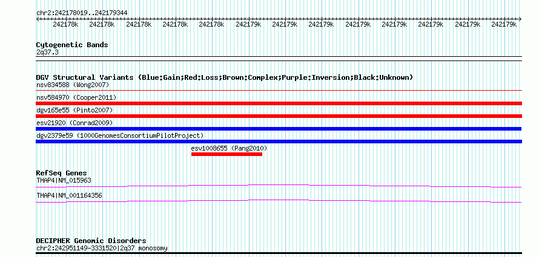Screen dimensions: 539x257
Task: Select the red nsv584970 loss bar
Action: click(x=279, y=103)
